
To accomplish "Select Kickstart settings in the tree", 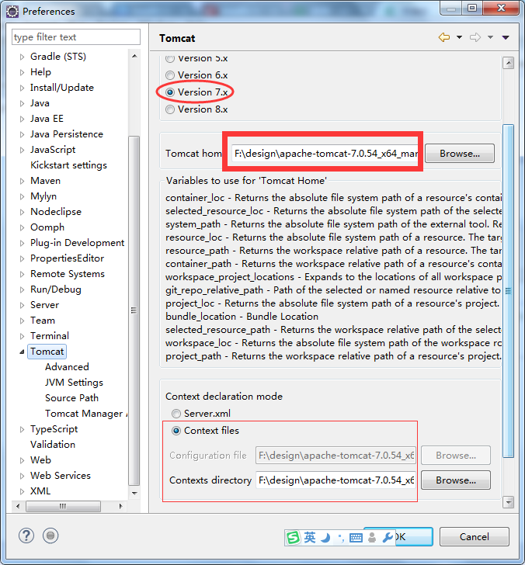I will pos(68,165).
